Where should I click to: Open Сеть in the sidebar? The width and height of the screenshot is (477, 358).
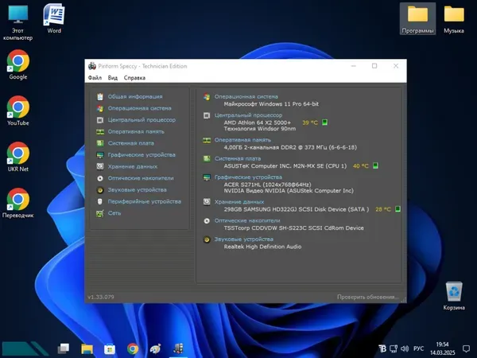114,213
